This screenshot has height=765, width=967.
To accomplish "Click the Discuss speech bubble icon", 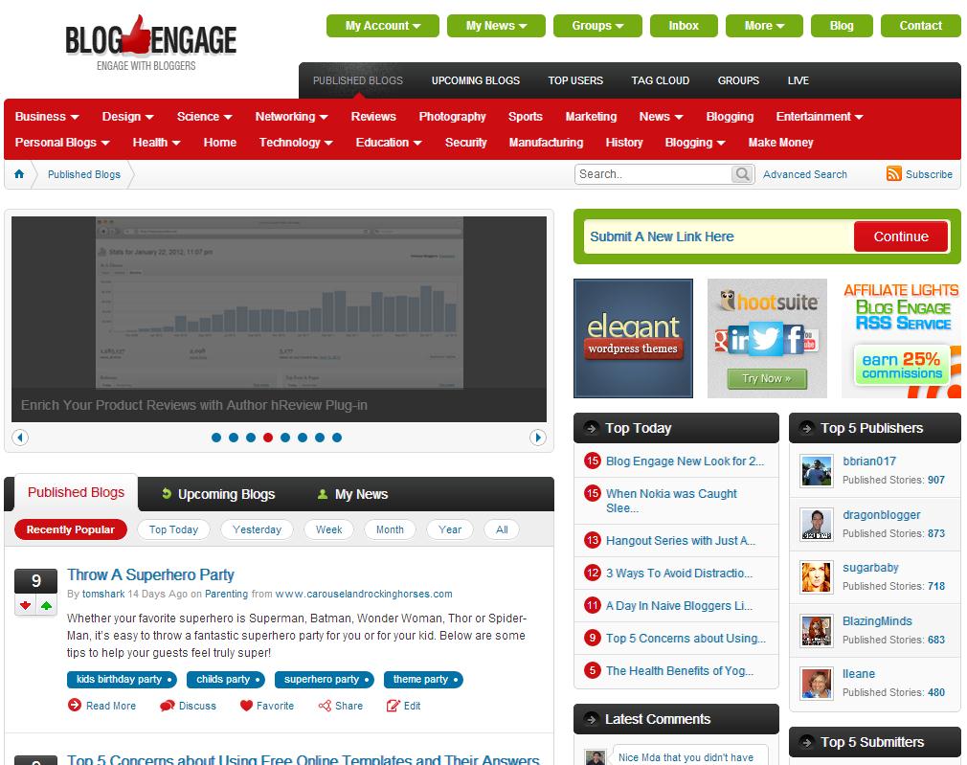I will point(168,706).
